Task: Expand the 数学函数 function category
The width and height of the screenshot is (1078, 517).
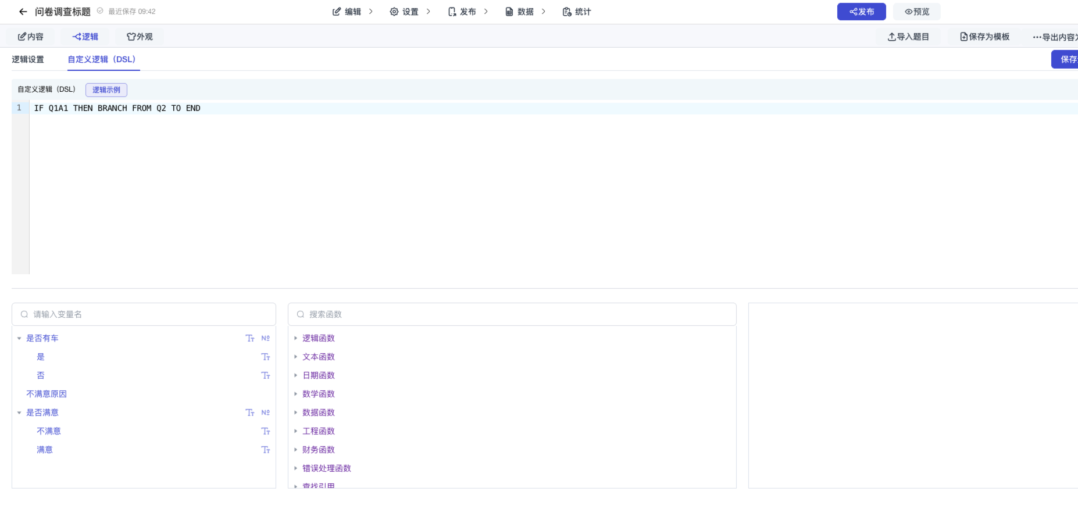Action: tap(295, 394)
